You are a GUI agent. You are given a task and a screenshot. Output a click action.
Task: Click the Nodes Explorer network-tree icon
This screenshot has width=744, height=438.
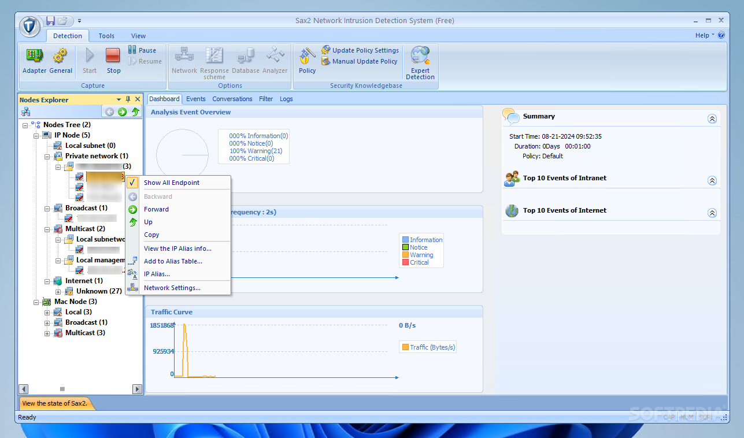26,112
